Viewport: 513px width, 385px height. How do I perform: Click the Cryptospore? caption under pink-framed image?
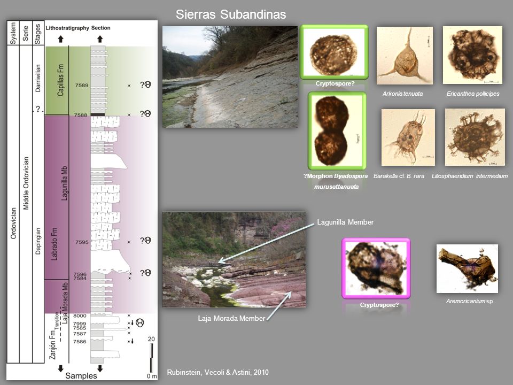coord(379,305)
